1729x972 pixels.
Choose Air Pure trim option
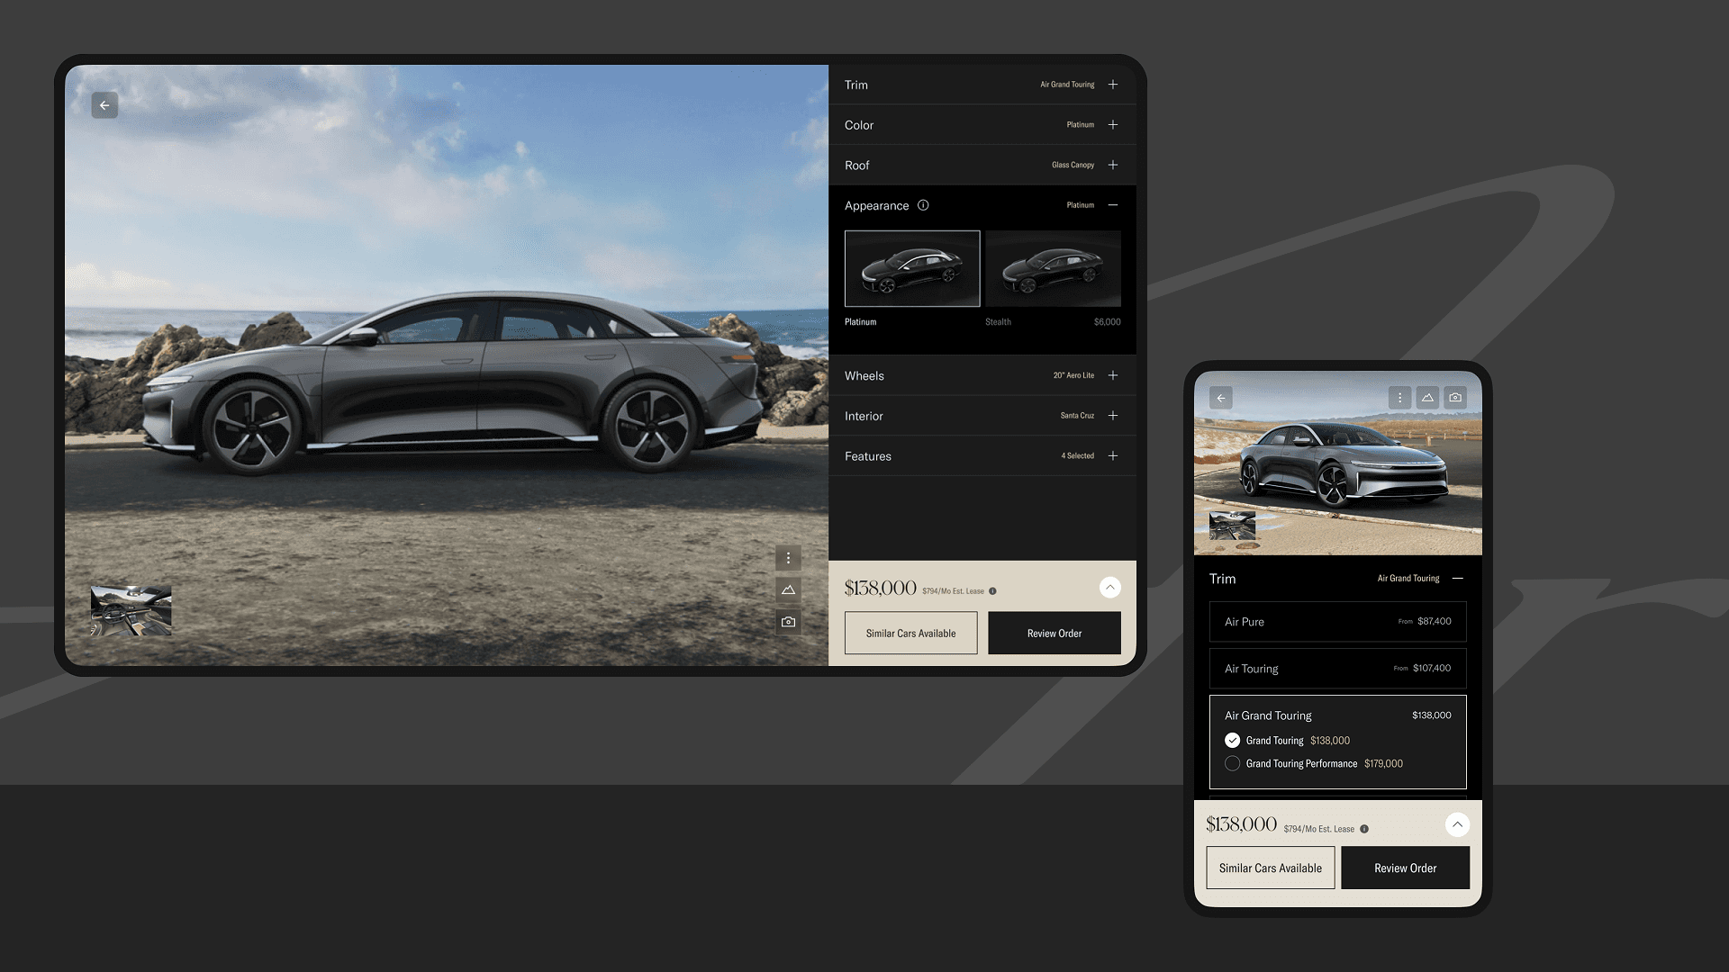tap(1337, 622)
